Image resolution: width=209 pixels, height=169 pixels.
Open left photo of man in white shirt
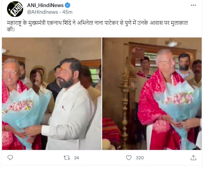click(x=52, y=94)
